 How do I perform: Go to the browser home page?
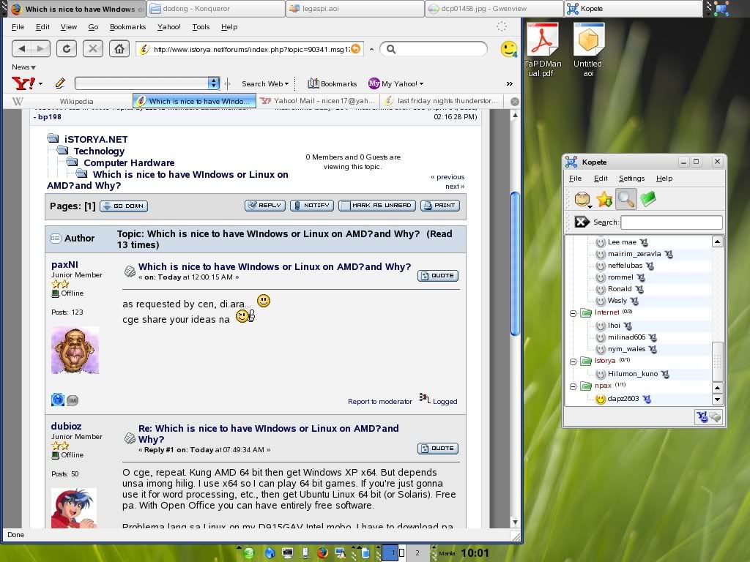tap(119, 49)
